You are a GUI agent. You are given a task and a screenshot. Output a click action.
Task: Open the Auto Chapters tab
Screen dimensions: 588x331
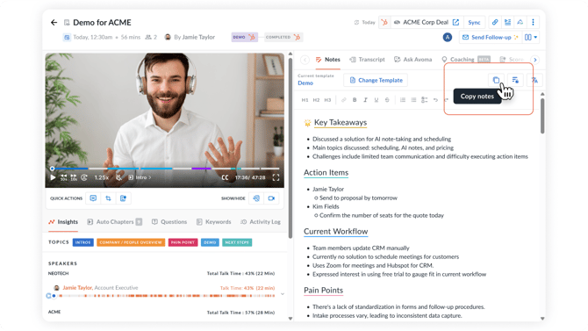pyautogui.click(x=114, y=222)
